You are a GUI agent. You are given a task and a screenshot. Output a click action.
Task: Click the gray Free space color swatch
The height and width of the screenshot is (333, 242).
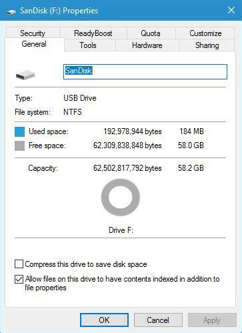(19, 145)
